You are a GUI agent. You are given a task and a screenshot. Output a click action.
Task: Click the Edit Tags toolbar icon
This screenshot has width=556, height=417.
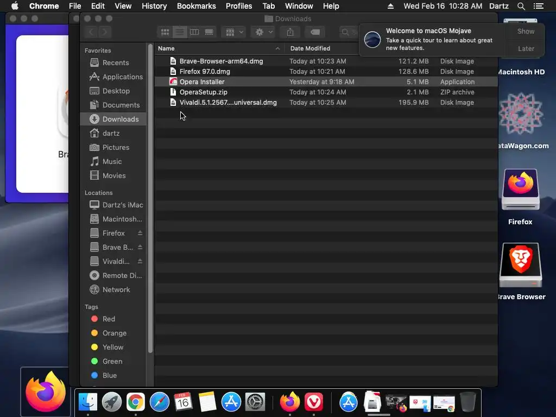point(315,32)
